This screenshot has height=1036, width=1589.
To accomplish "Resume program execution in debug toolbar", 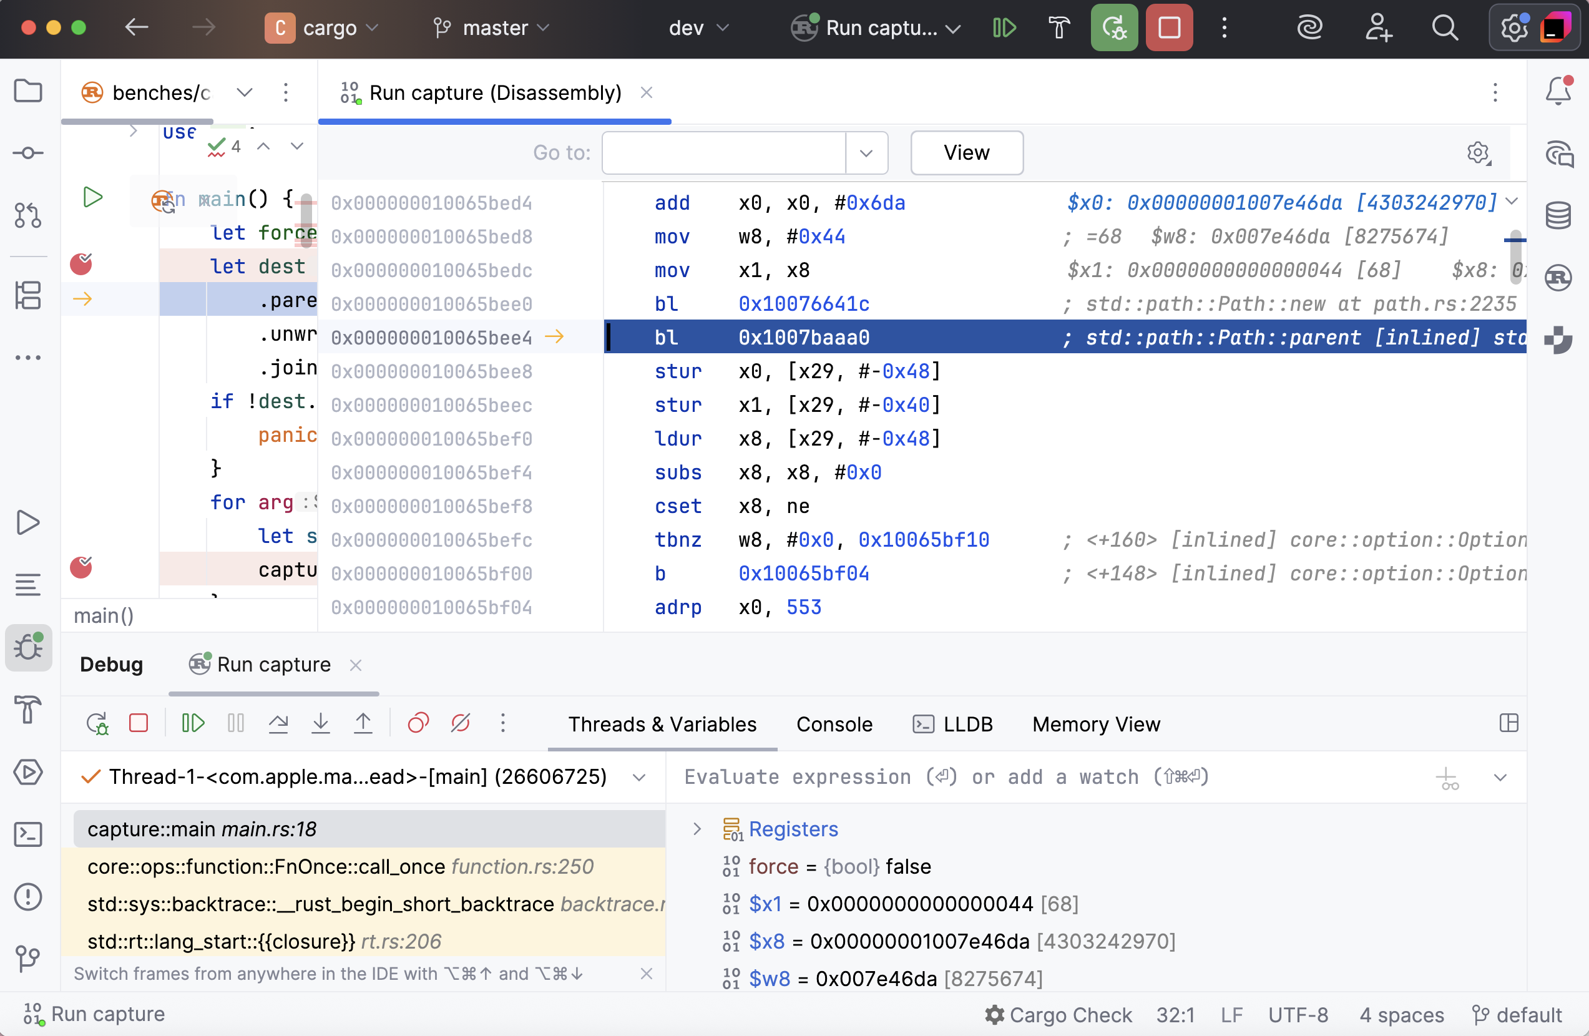I will 193,722.
